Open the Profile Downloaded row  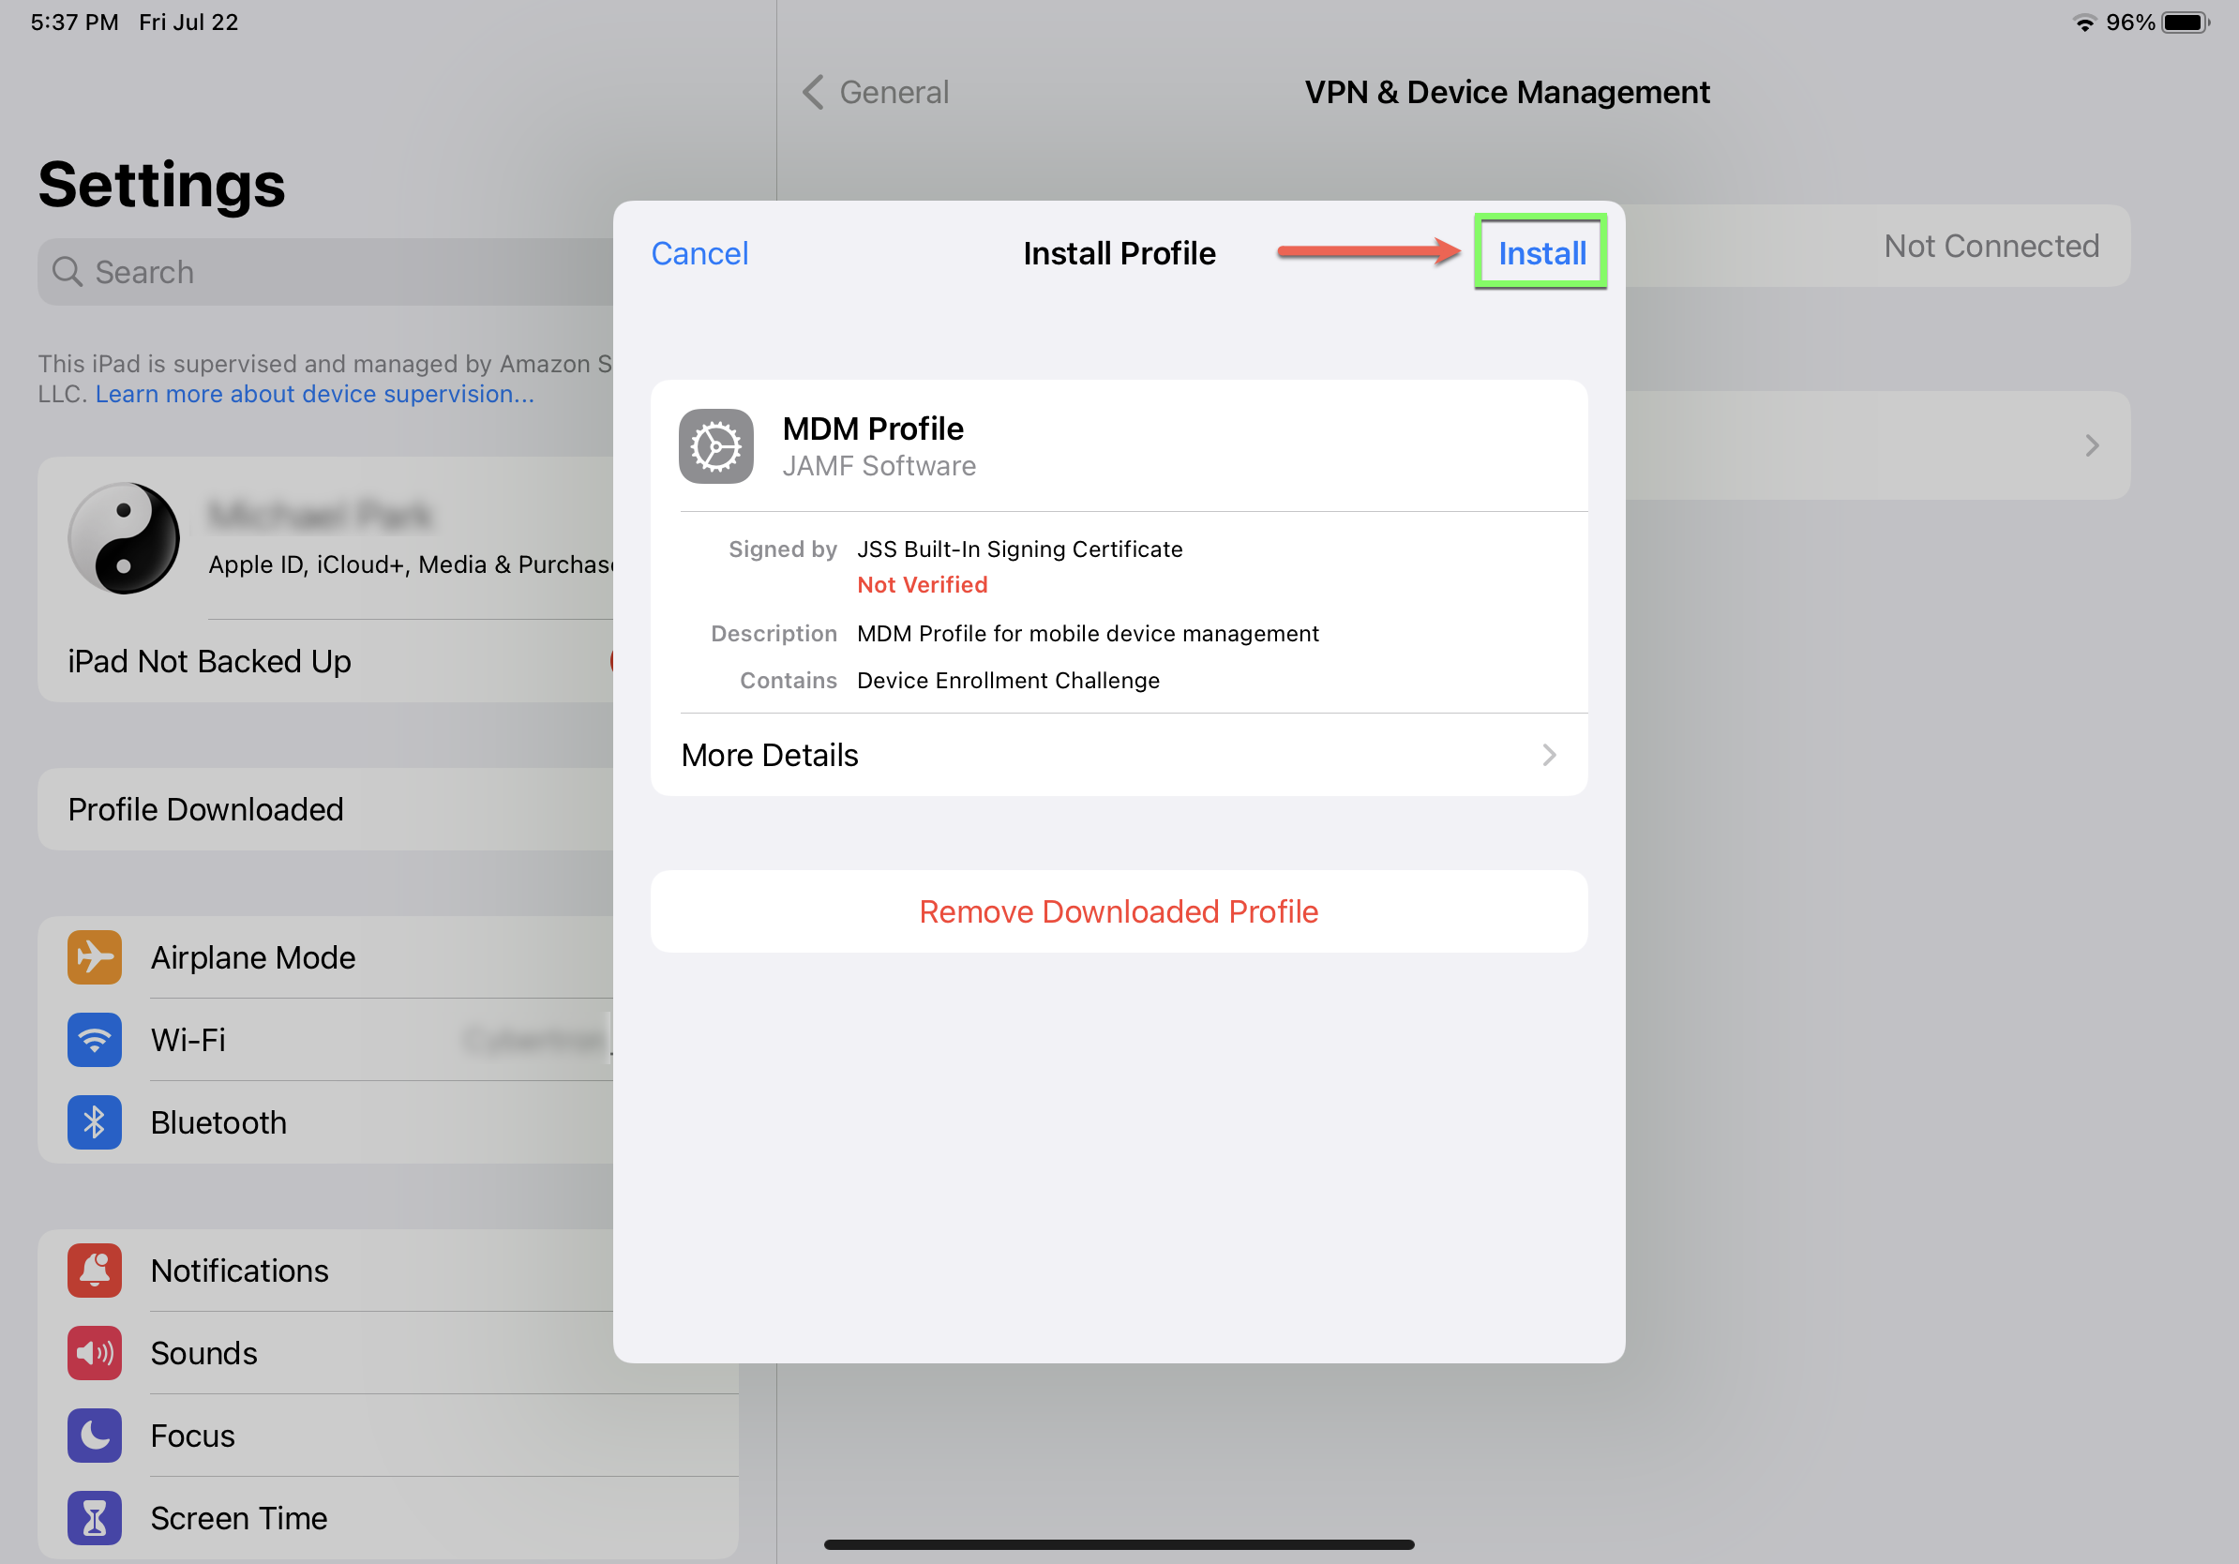pyautogui.click(x=325, y=809)
